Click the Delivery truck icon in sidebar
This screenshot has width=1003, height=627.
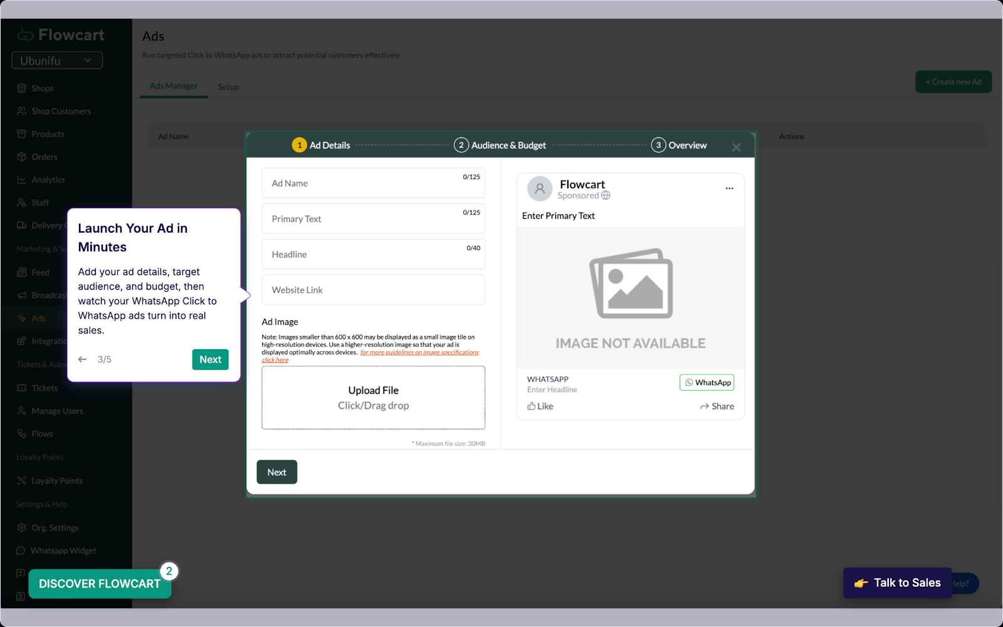tap(22, 226)
